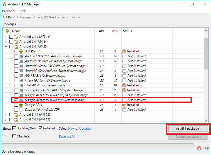Click the braces icon of Sources for Android SDK
Image resolution: width=211 pixels, height=155 pixels.
[21, 110]
